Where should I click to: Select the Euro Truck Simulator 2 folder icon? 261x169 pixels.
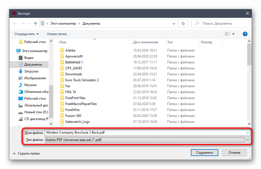click(62, 80)
